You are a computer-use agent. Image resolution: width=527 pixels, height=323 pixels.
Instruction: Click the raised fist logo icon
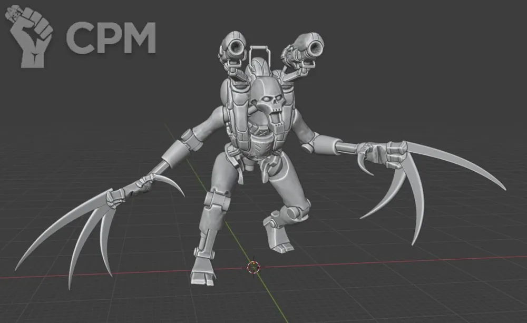(32, 37)
